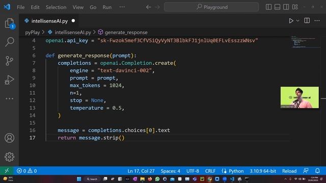Toggle the secondary side bar
This screenshot has width=326, height=183.
click(x=286, y=7)
